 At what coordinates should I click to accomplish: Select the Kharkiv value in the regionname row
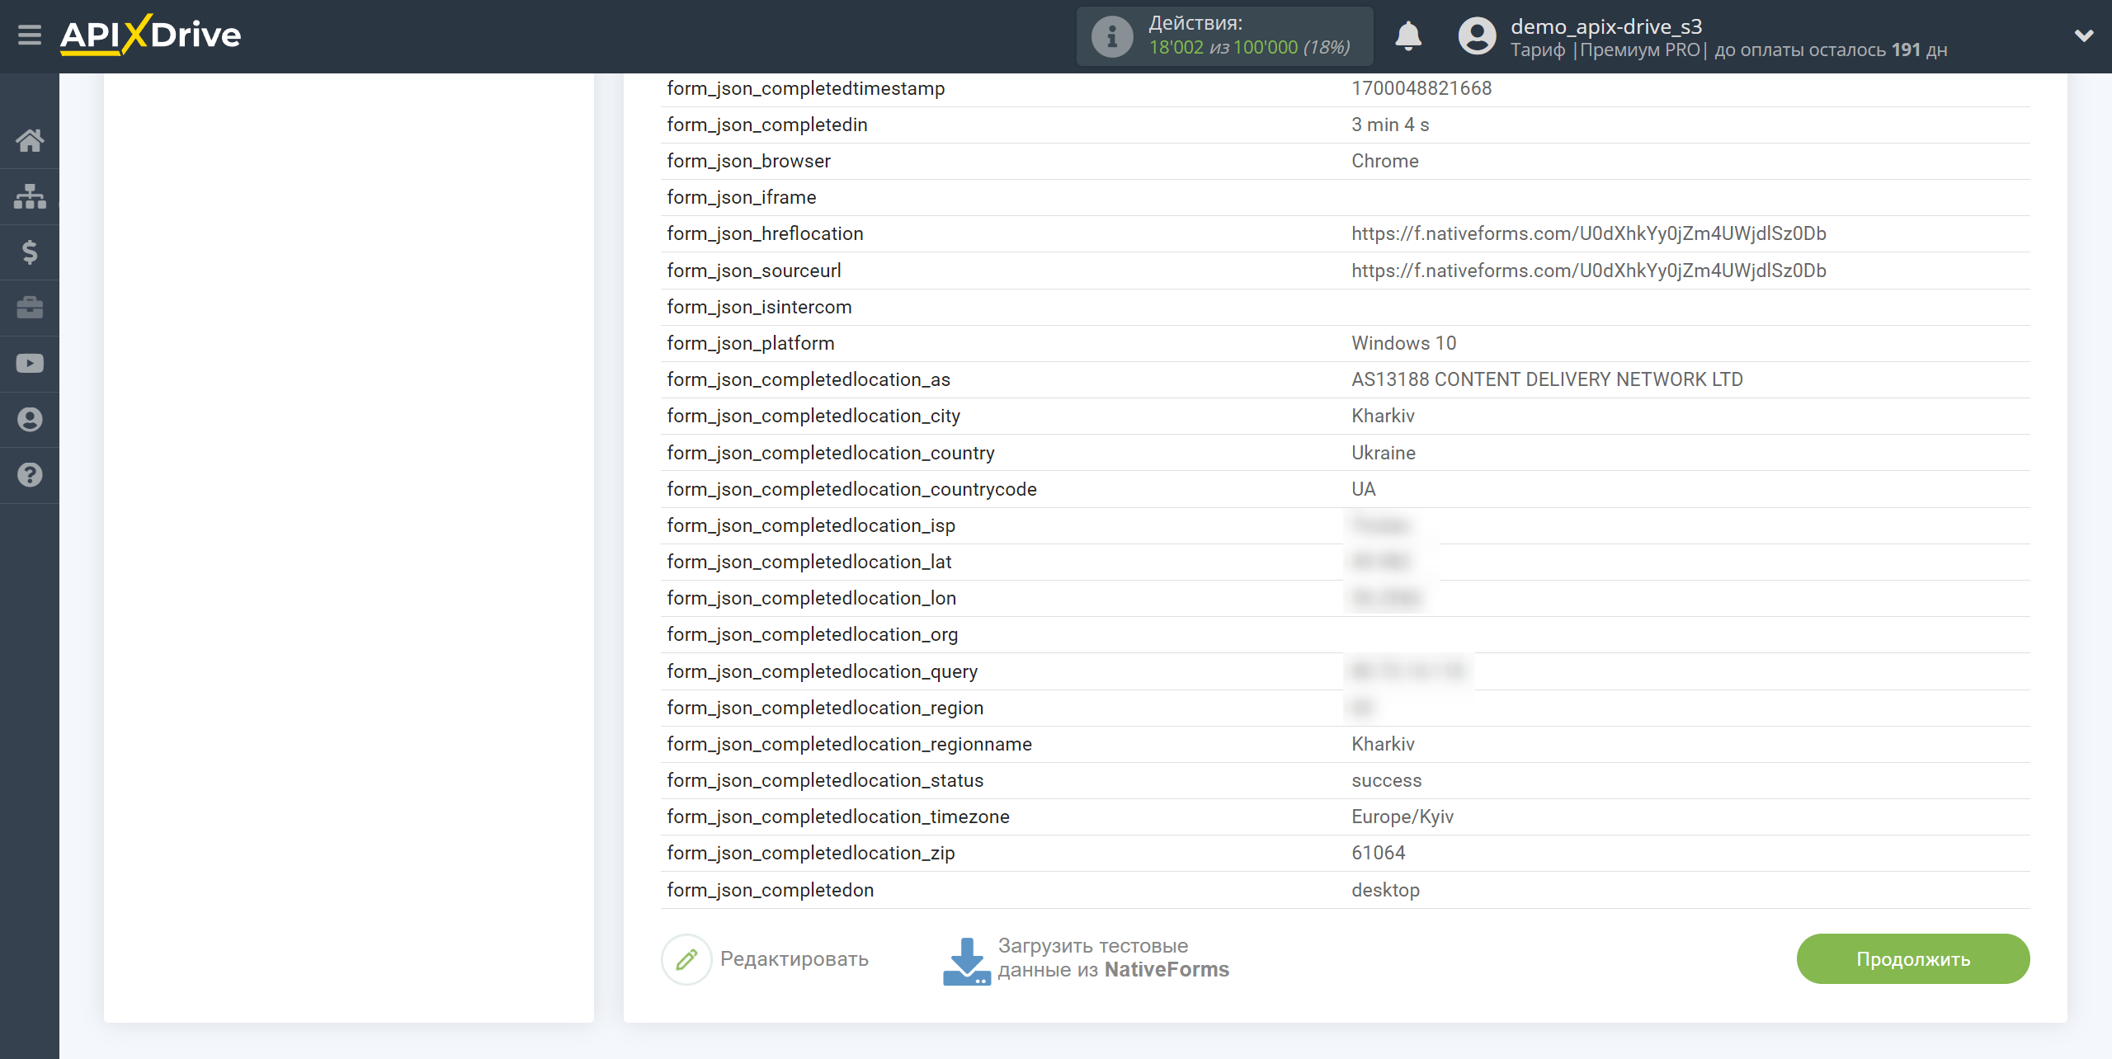pos(1383,744)
